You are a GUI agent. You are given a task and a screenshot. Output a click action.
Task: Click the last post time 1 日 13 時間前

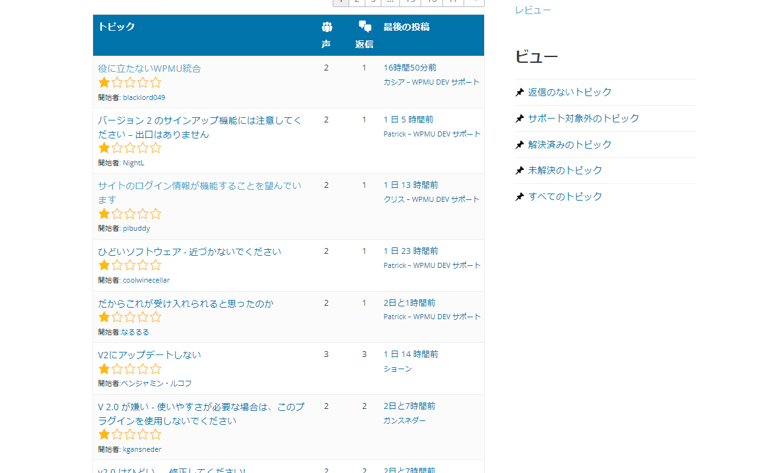[411, 185]
